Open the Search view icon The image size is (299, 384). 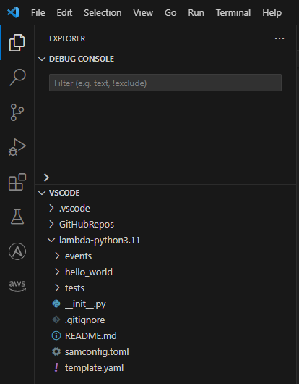point(17,78)
